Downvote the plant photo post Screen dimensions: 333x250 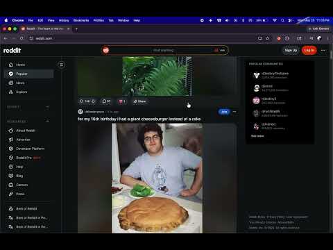94,101
